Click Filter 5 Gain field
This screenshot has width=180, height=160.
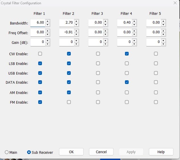pyautogui.click(x=153, y=42)
